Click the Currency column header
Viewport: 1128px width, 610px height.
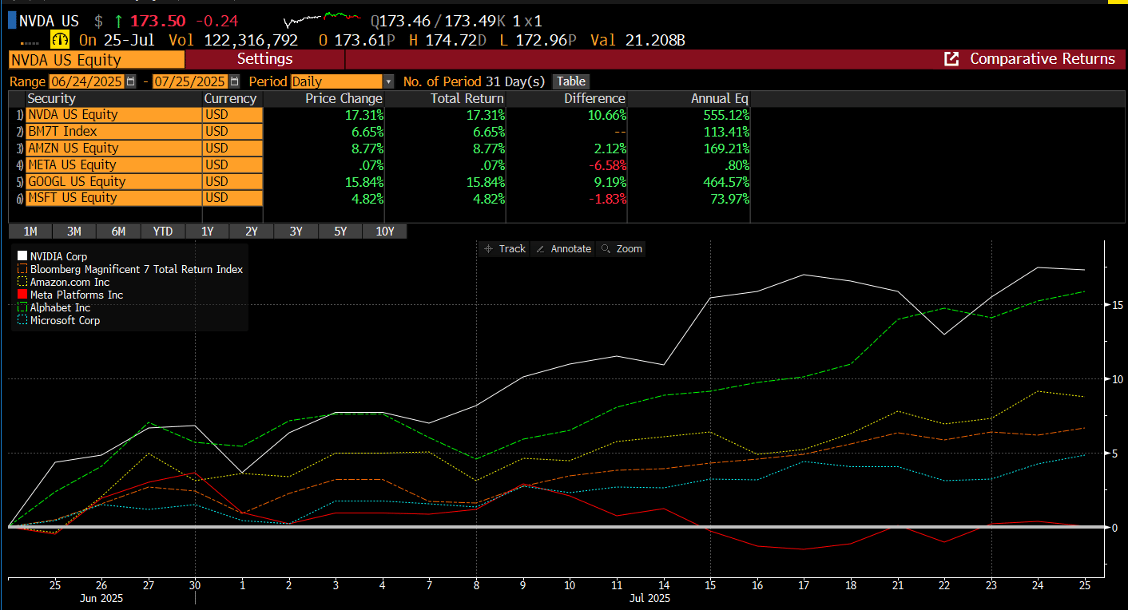(x=232, y=99)
